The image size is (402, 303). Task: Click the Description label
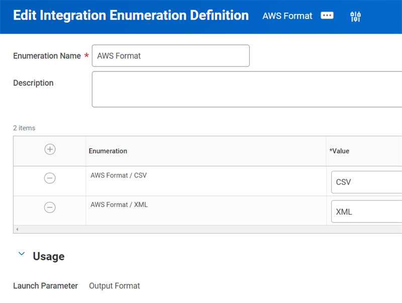tap(33, 83)
